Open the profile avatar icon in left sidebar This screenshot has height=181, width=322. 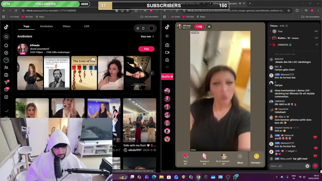tap(6, 60)
